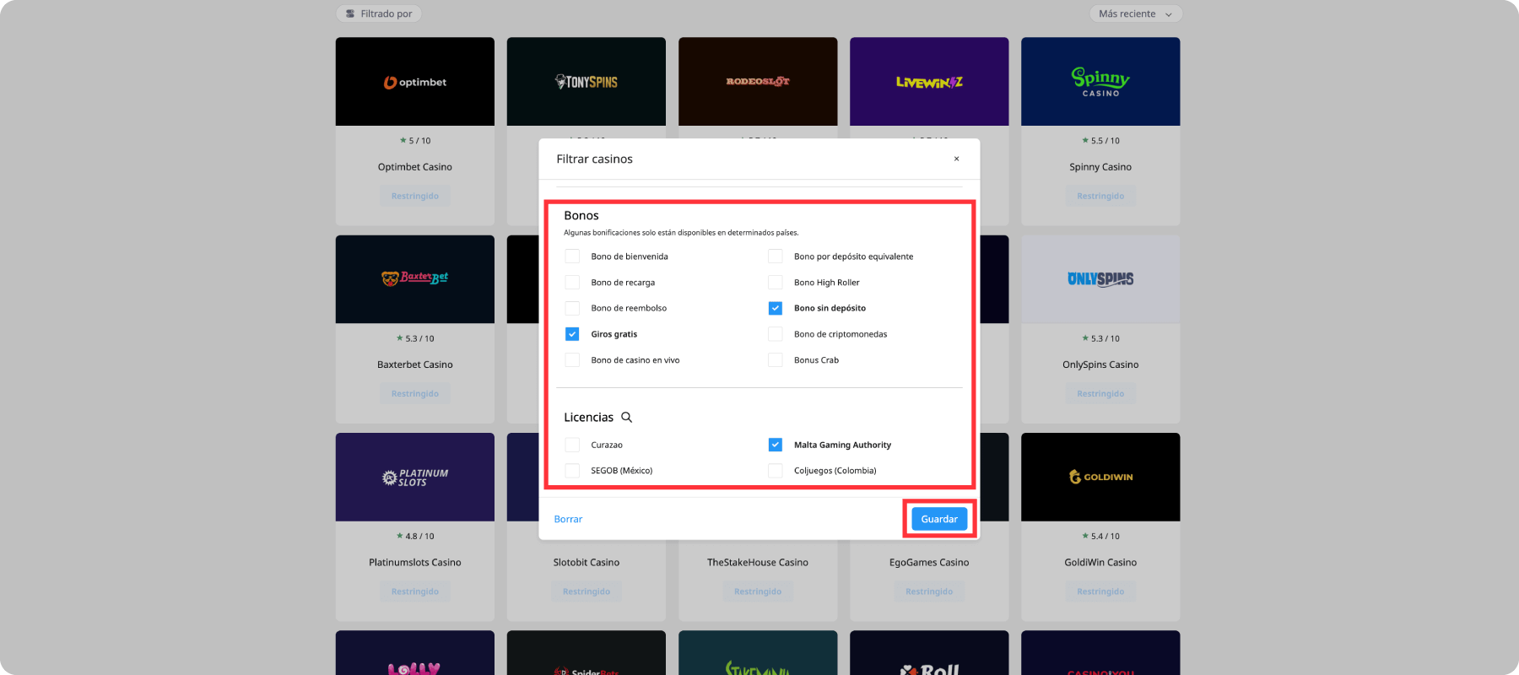Open the Spinny Casino logo card

coord(1100,82)
